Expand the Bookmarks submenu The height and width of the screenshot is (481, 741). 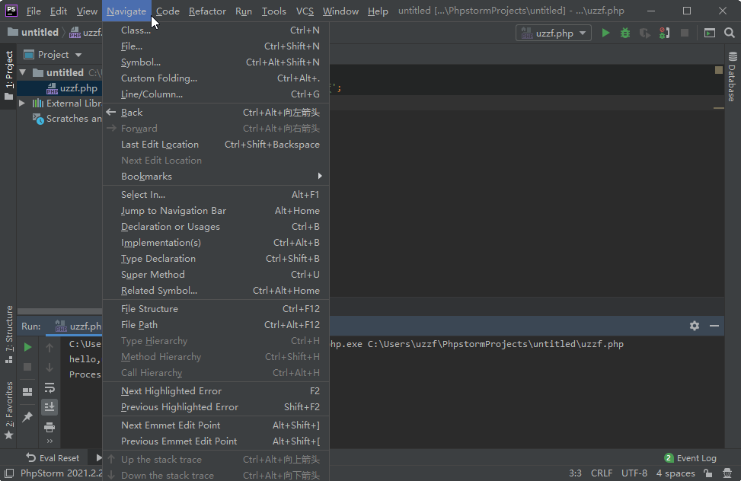point(216,177)
